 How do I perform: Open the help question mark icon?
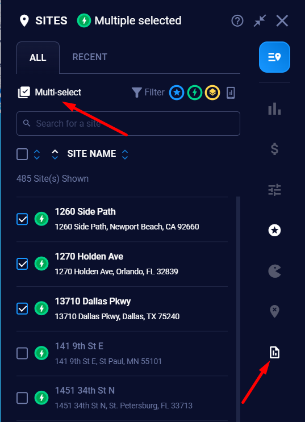click(237, 20)
